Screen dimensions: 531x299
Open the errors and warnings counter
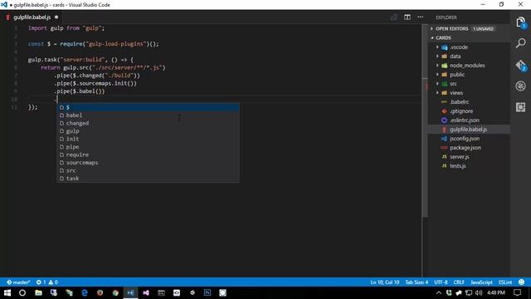pyautogui.click(x=47, y=282)
